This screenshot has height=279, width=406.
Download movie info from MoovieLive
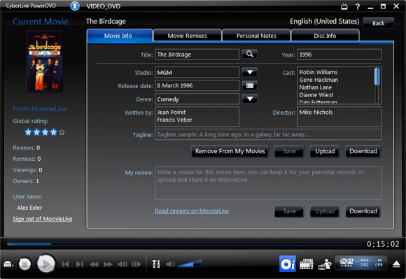pyautogui.click(x=363, y=151)
